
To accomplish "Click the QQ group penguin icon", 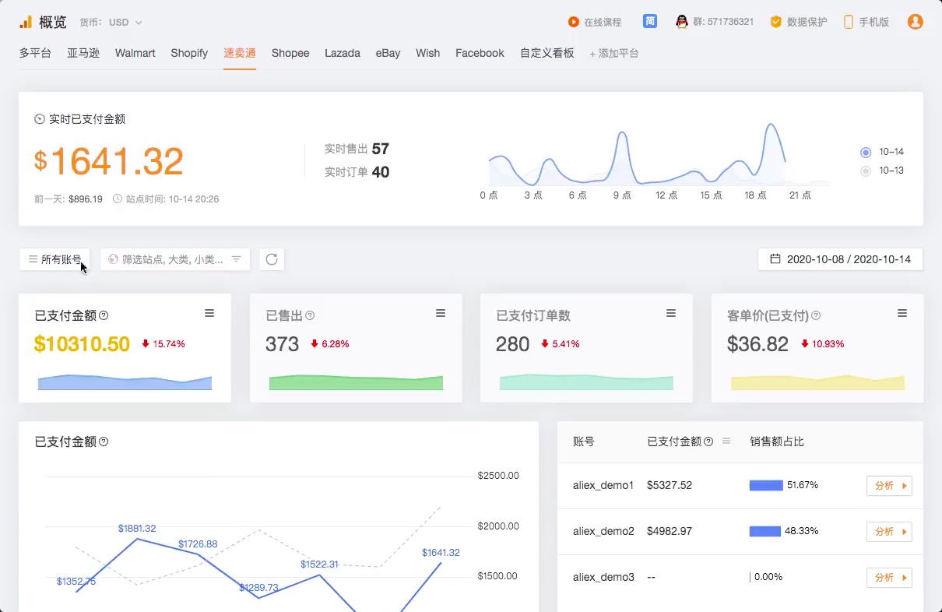I will pos(682,22).
